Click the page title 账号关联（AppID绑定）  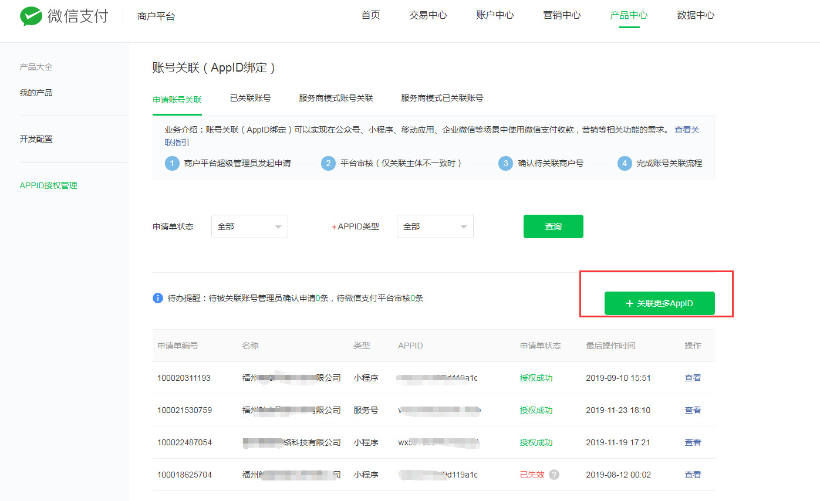point(214,67)
